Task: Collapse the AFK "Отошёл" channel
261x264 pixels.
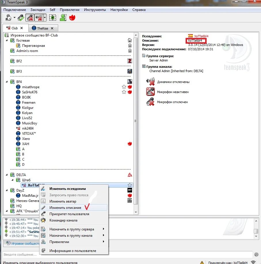Action: (x=7, y=211)
